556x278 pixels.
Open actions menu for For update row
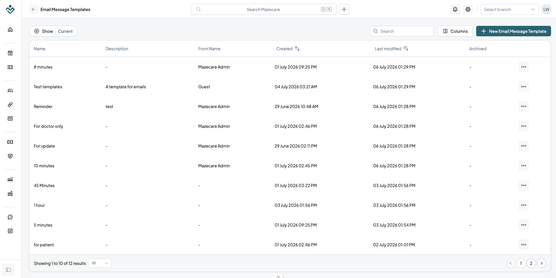click(524, 146)
